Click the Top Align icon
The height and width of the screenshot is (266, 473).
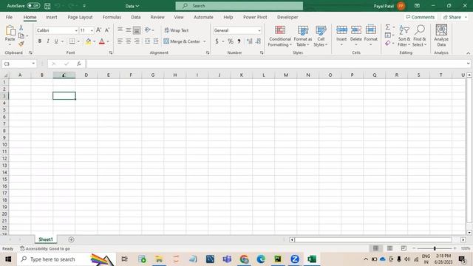click(120, 30)
